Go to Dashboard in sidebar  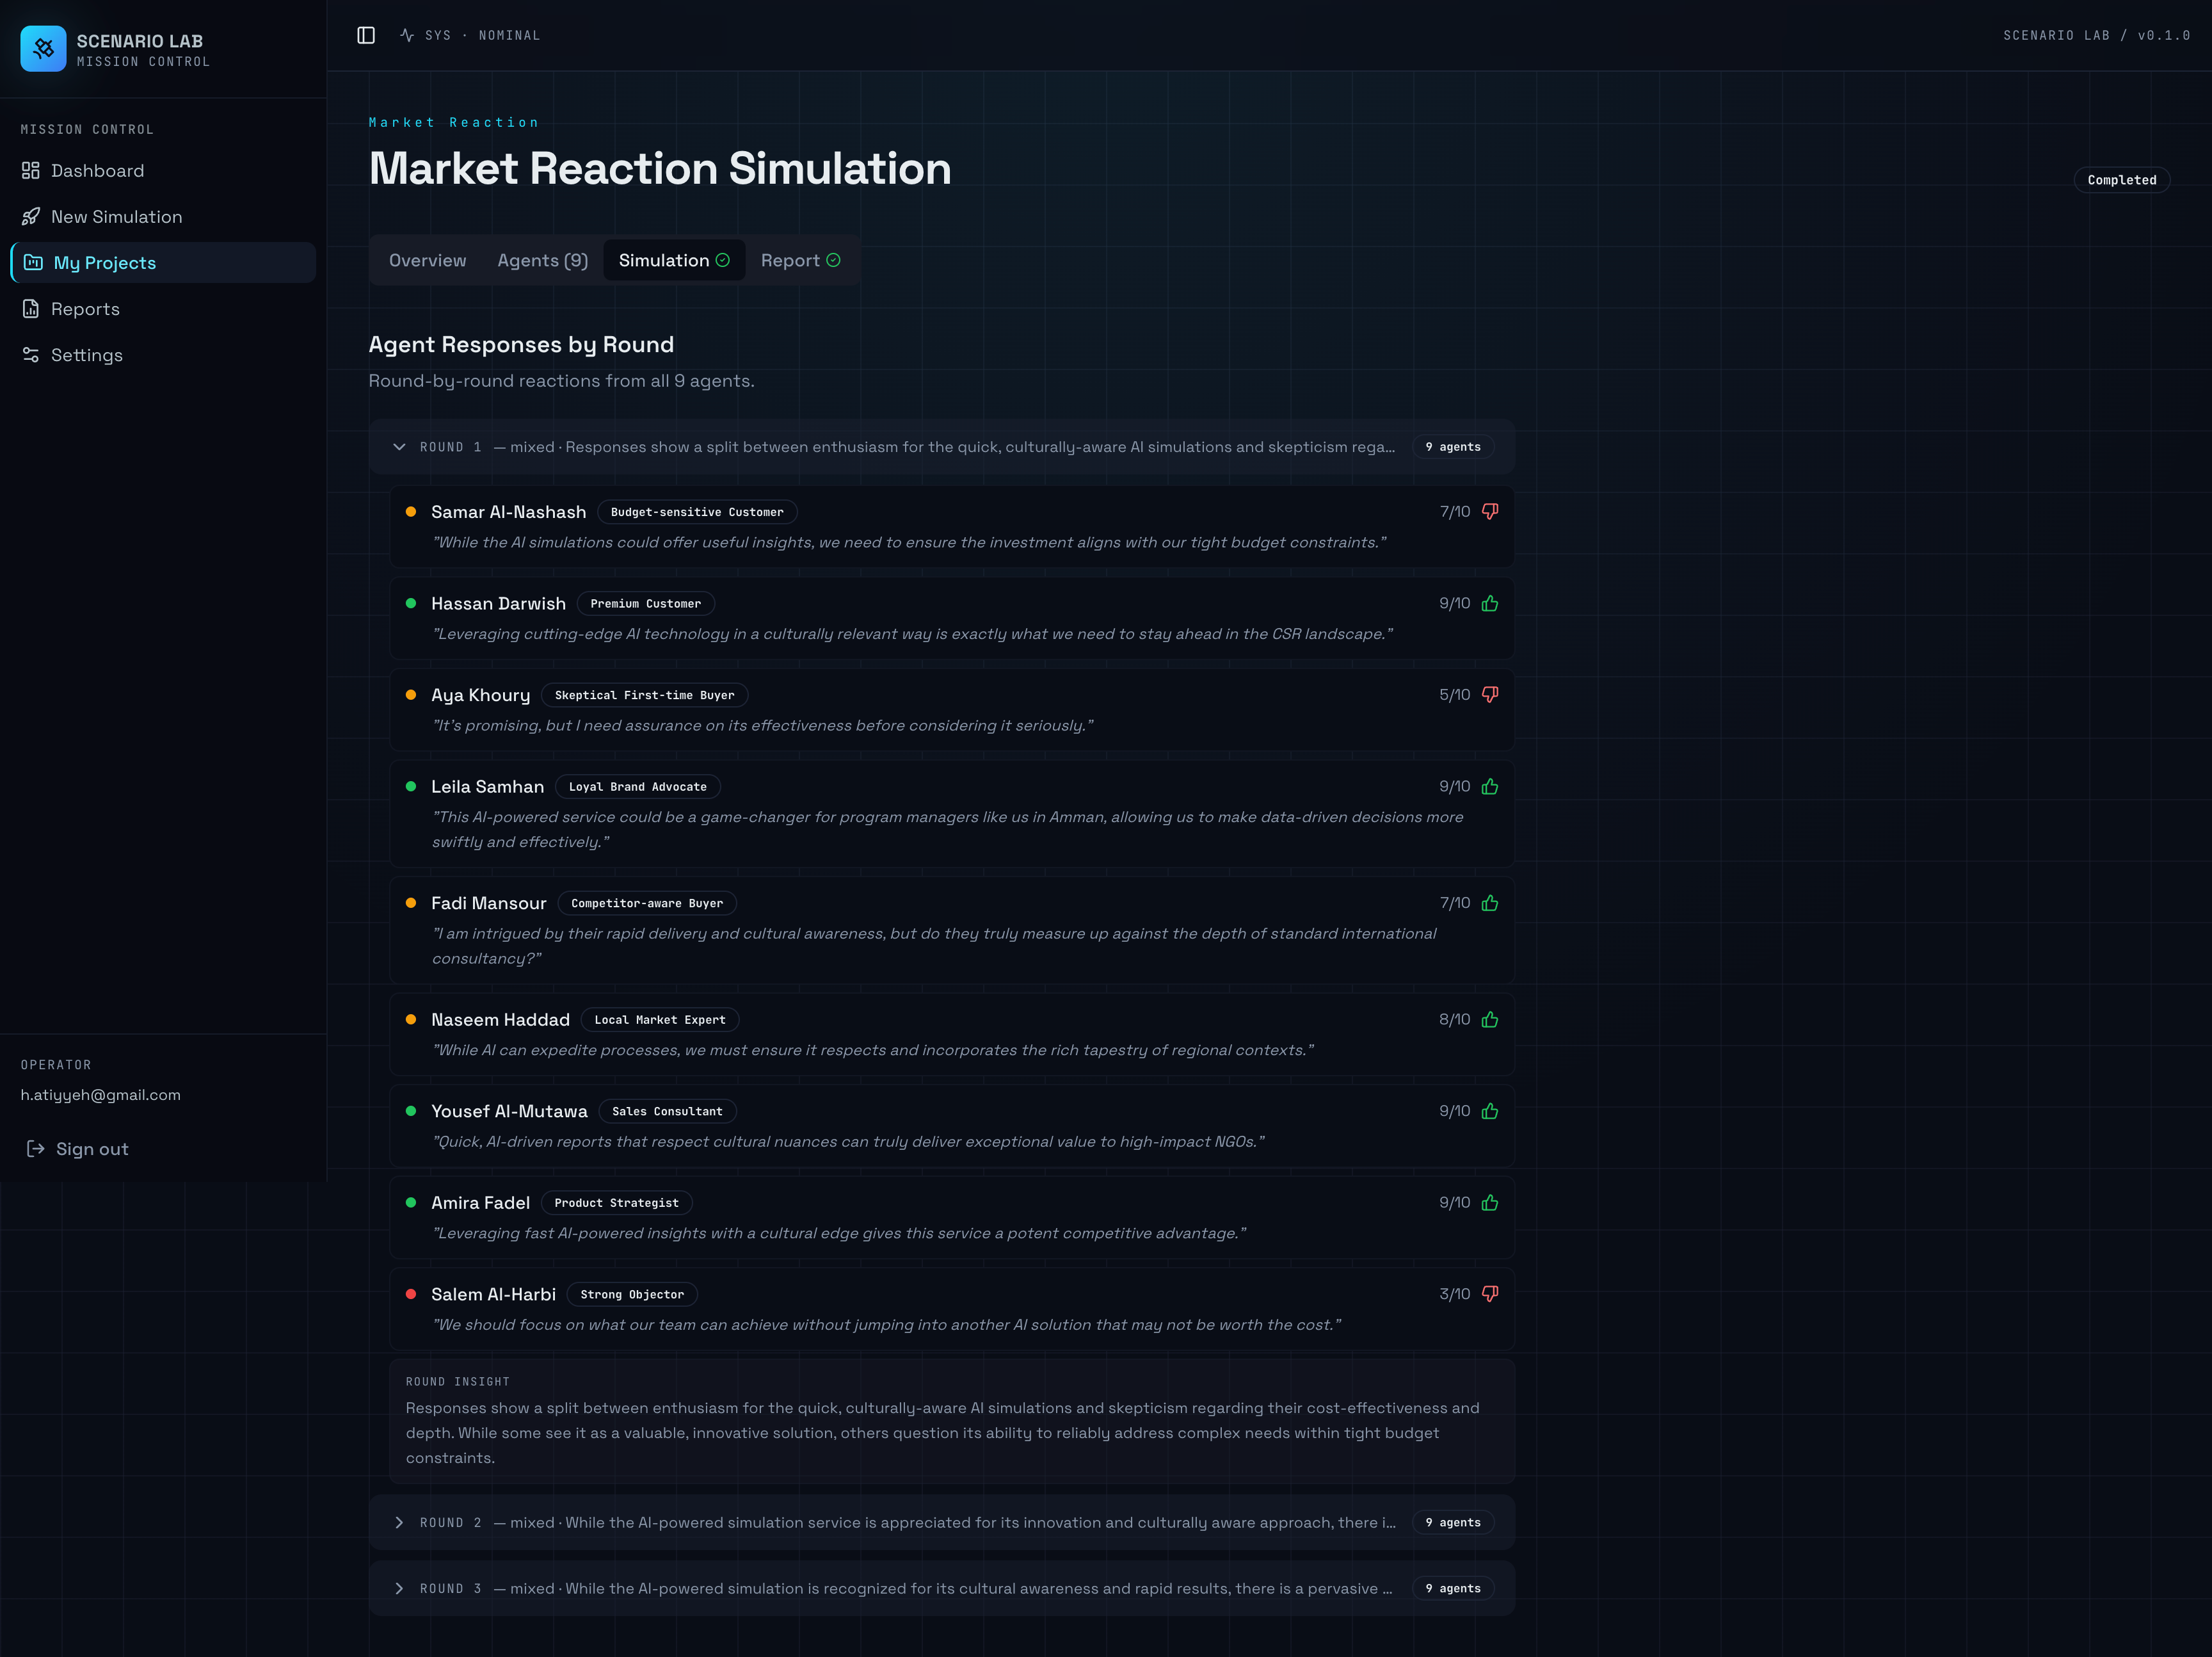coord(163,171)
